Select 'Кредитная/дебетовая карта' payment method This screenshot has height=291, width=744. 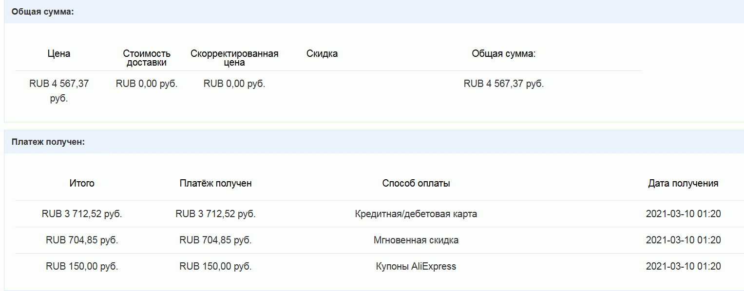[x=416, y=214]
